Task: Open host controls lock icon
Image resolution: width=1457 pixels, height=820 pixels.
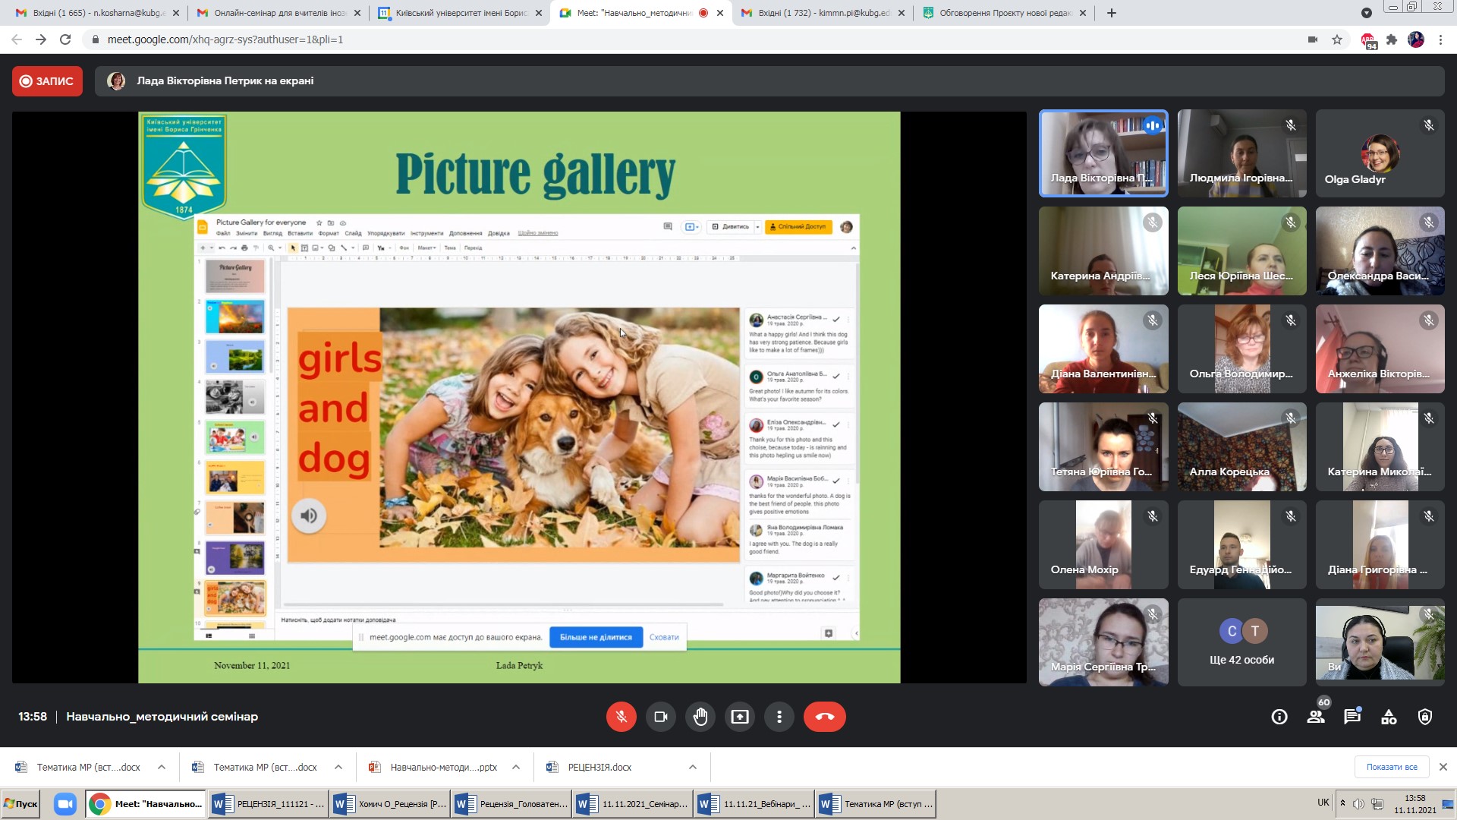Action: [1425, 717]
